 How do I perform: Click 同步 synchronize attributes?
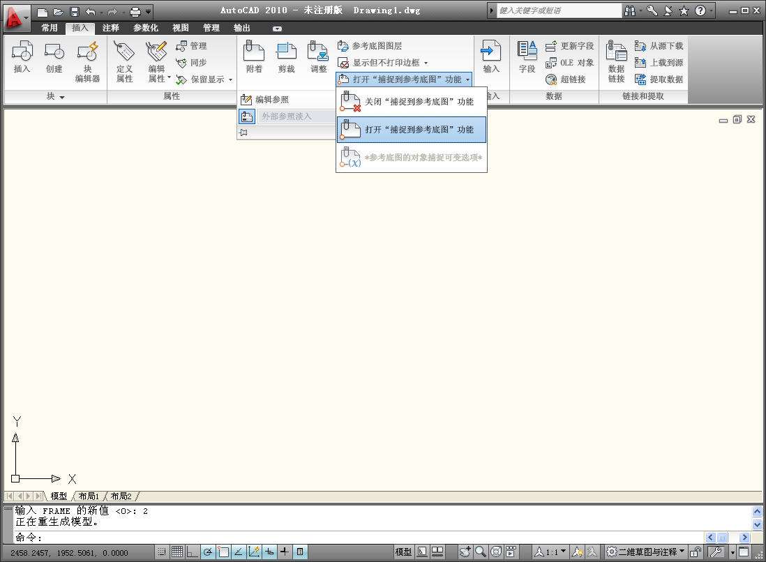click(x=191, y=63)
